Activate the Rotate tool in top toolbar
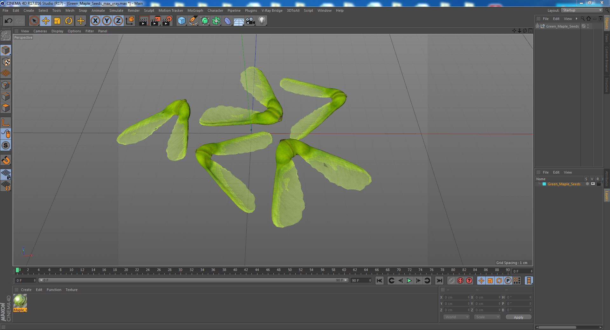The width and height of the screenshot is (610, 330). [69, 21]
